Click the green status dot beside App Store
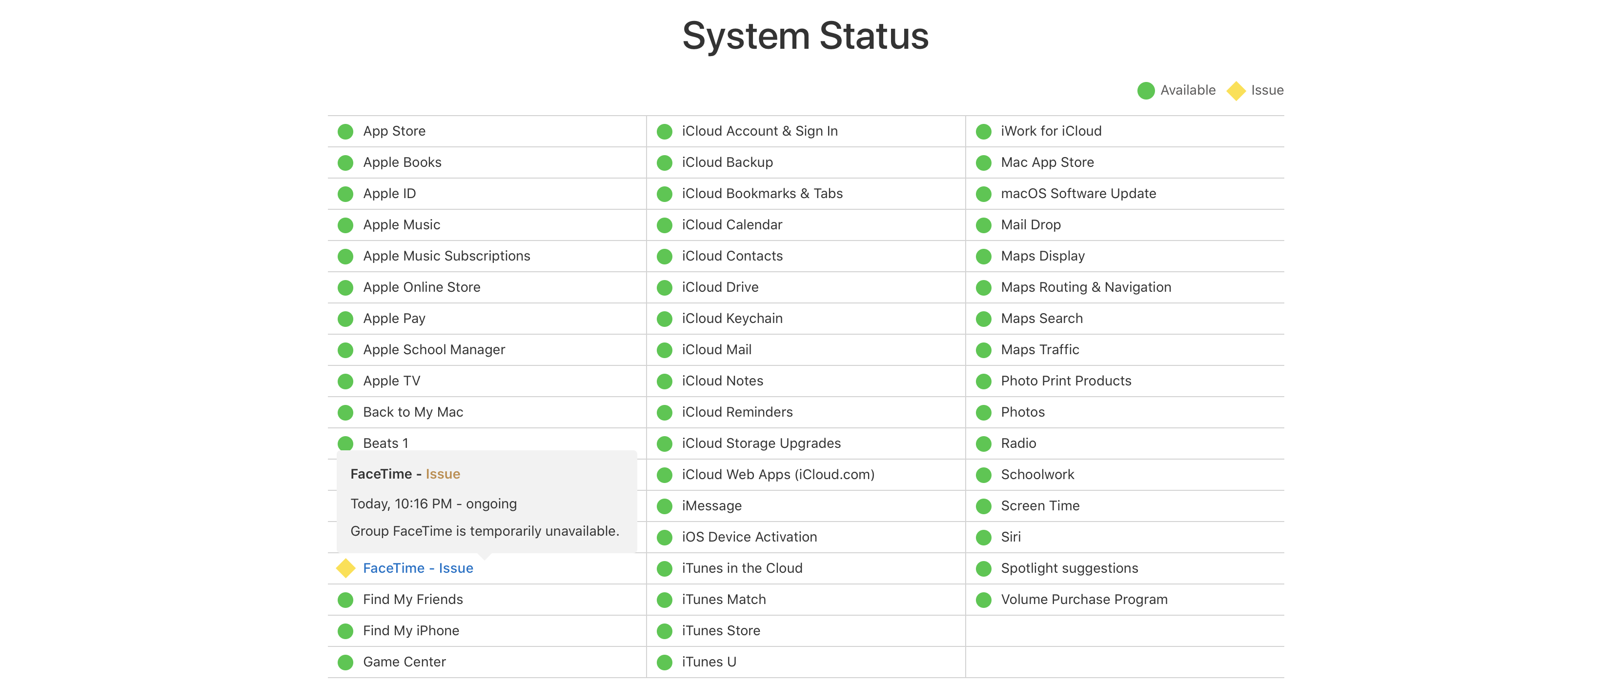 pos(345,132)
